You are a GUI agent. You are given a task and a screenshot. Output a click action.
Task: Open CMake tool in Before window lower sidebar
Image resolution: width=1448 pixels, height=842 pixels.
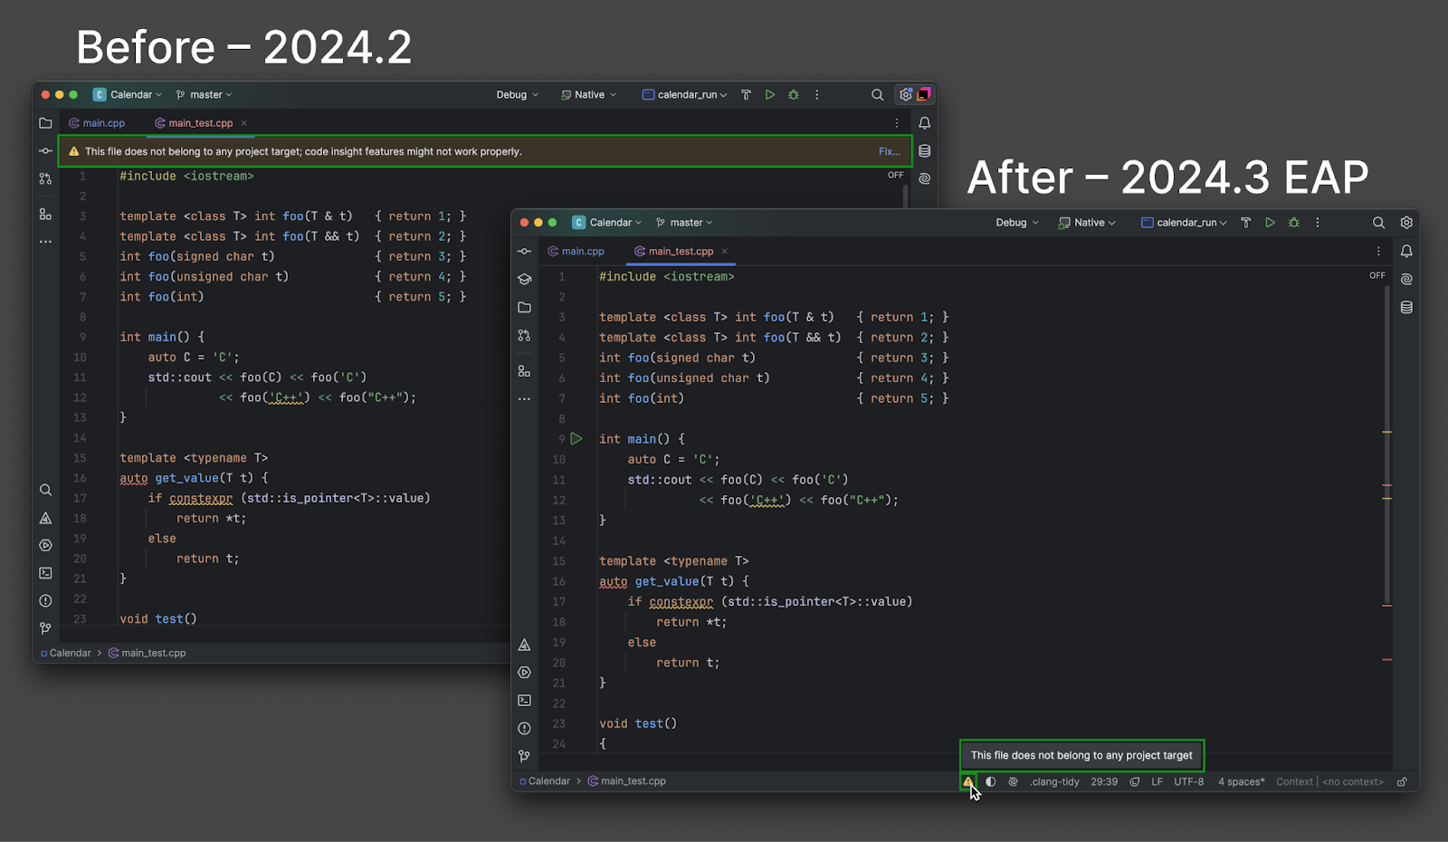(x=45, y=518)
